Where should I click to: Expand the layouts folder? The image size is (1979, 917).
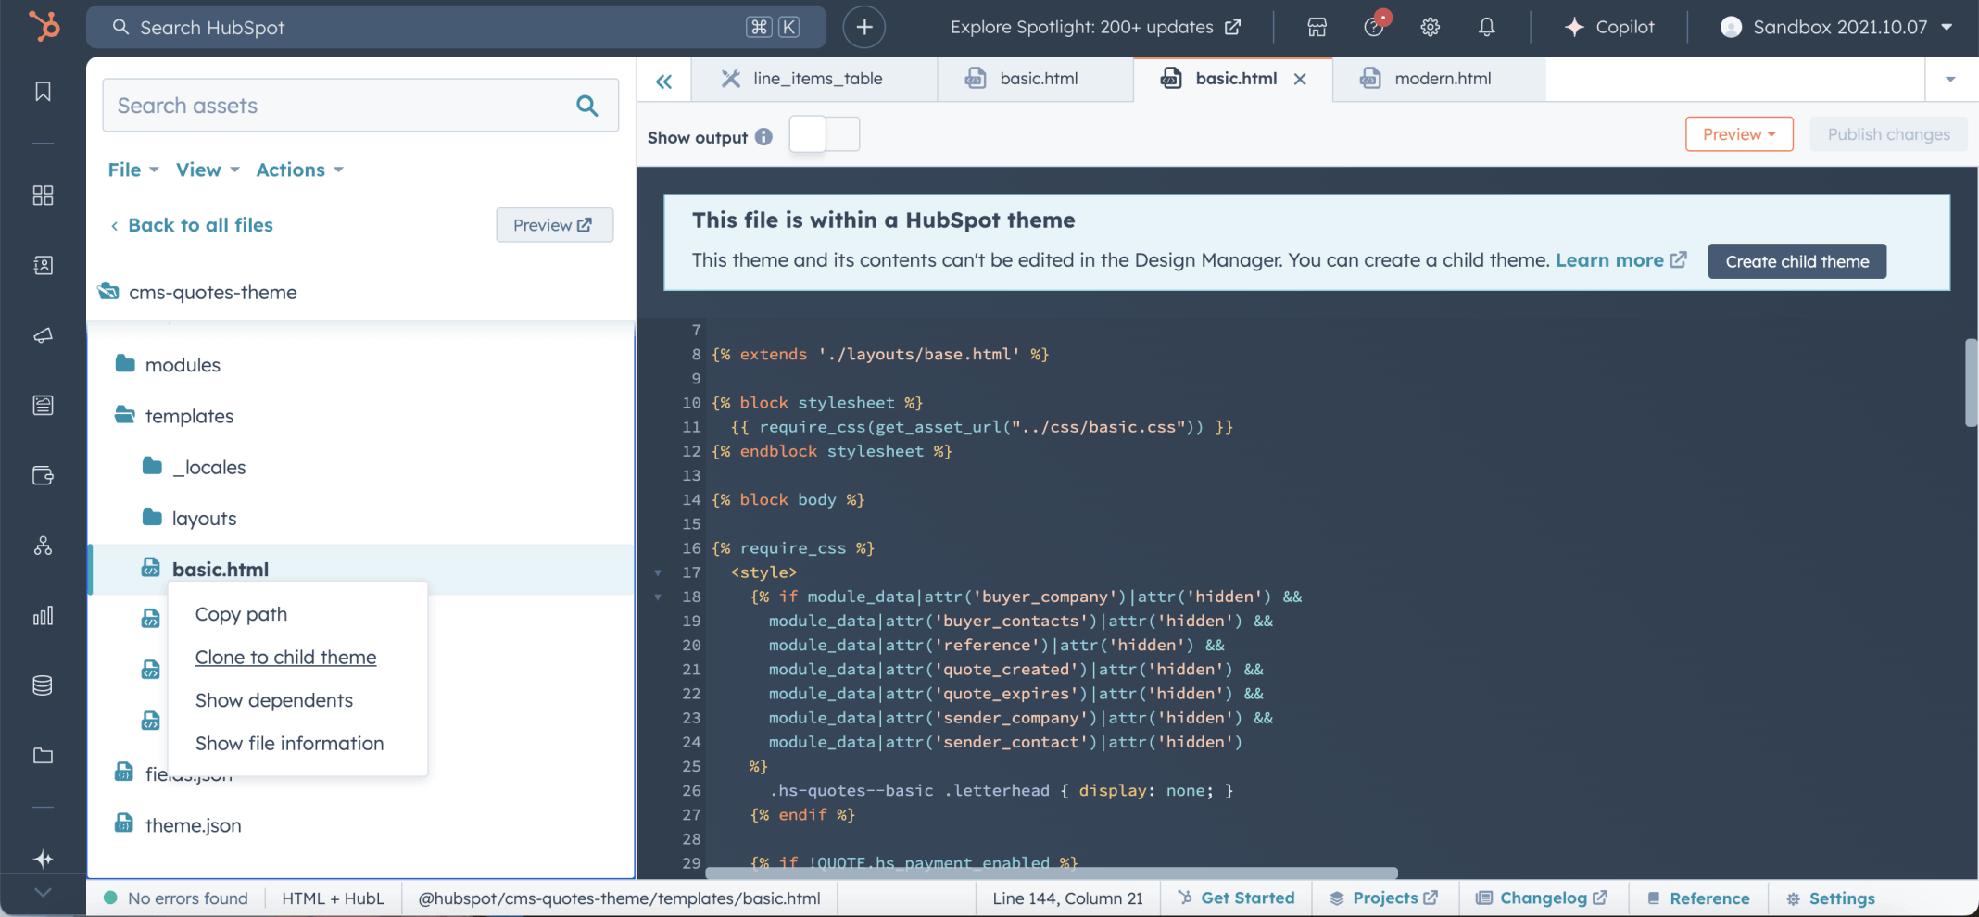190,518
